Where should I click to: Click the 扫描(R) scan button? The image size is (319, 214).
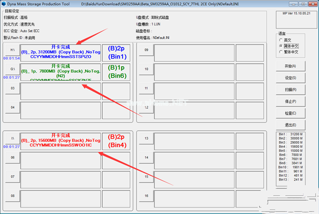(x=290, y=90)
